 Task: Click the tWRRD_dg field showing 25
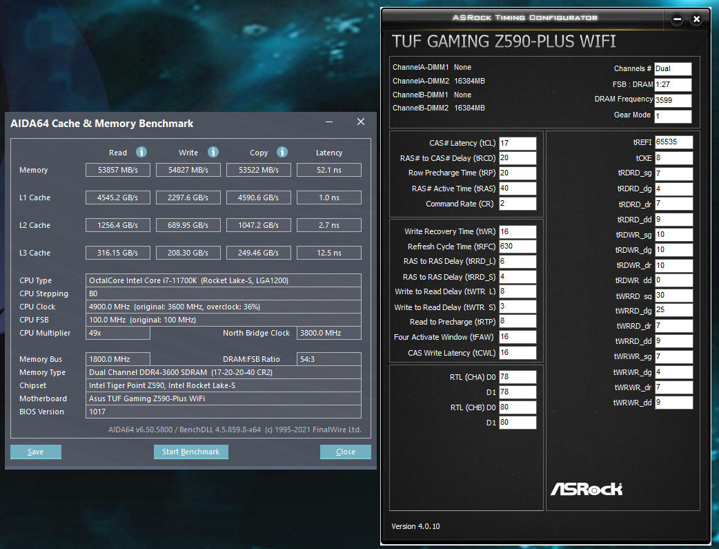click(673, 310)
